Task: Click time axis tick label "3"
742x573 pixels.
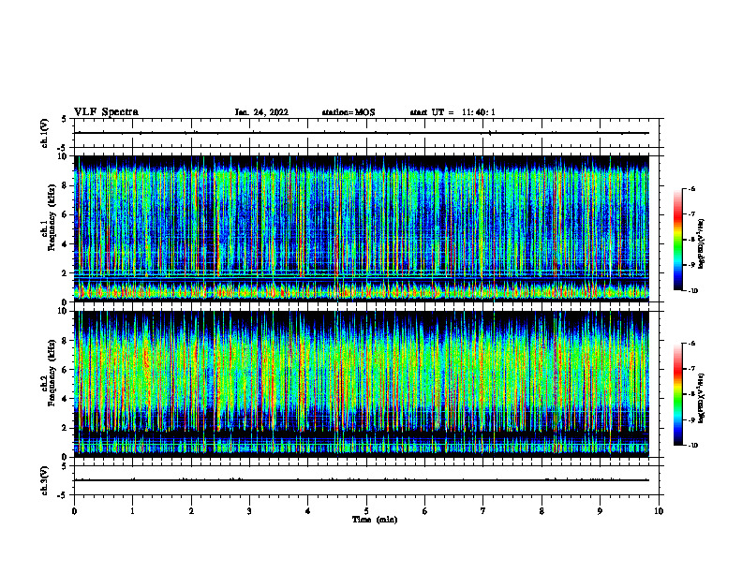Action: [x=249, y=511]
